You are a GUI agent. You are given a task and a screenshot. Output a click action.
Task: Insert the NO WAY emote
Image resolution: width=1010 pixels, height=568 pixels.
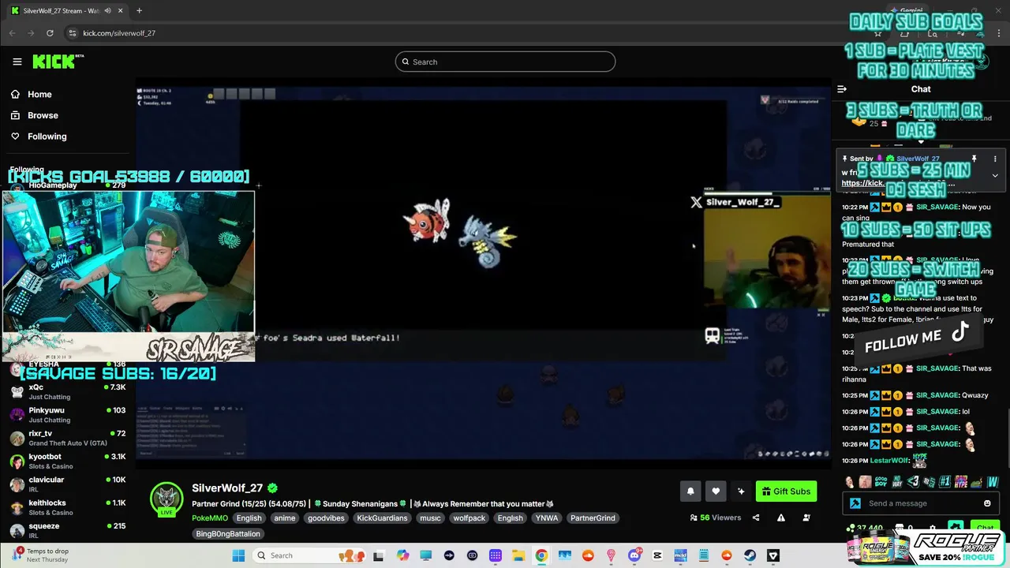coord(897,482)
